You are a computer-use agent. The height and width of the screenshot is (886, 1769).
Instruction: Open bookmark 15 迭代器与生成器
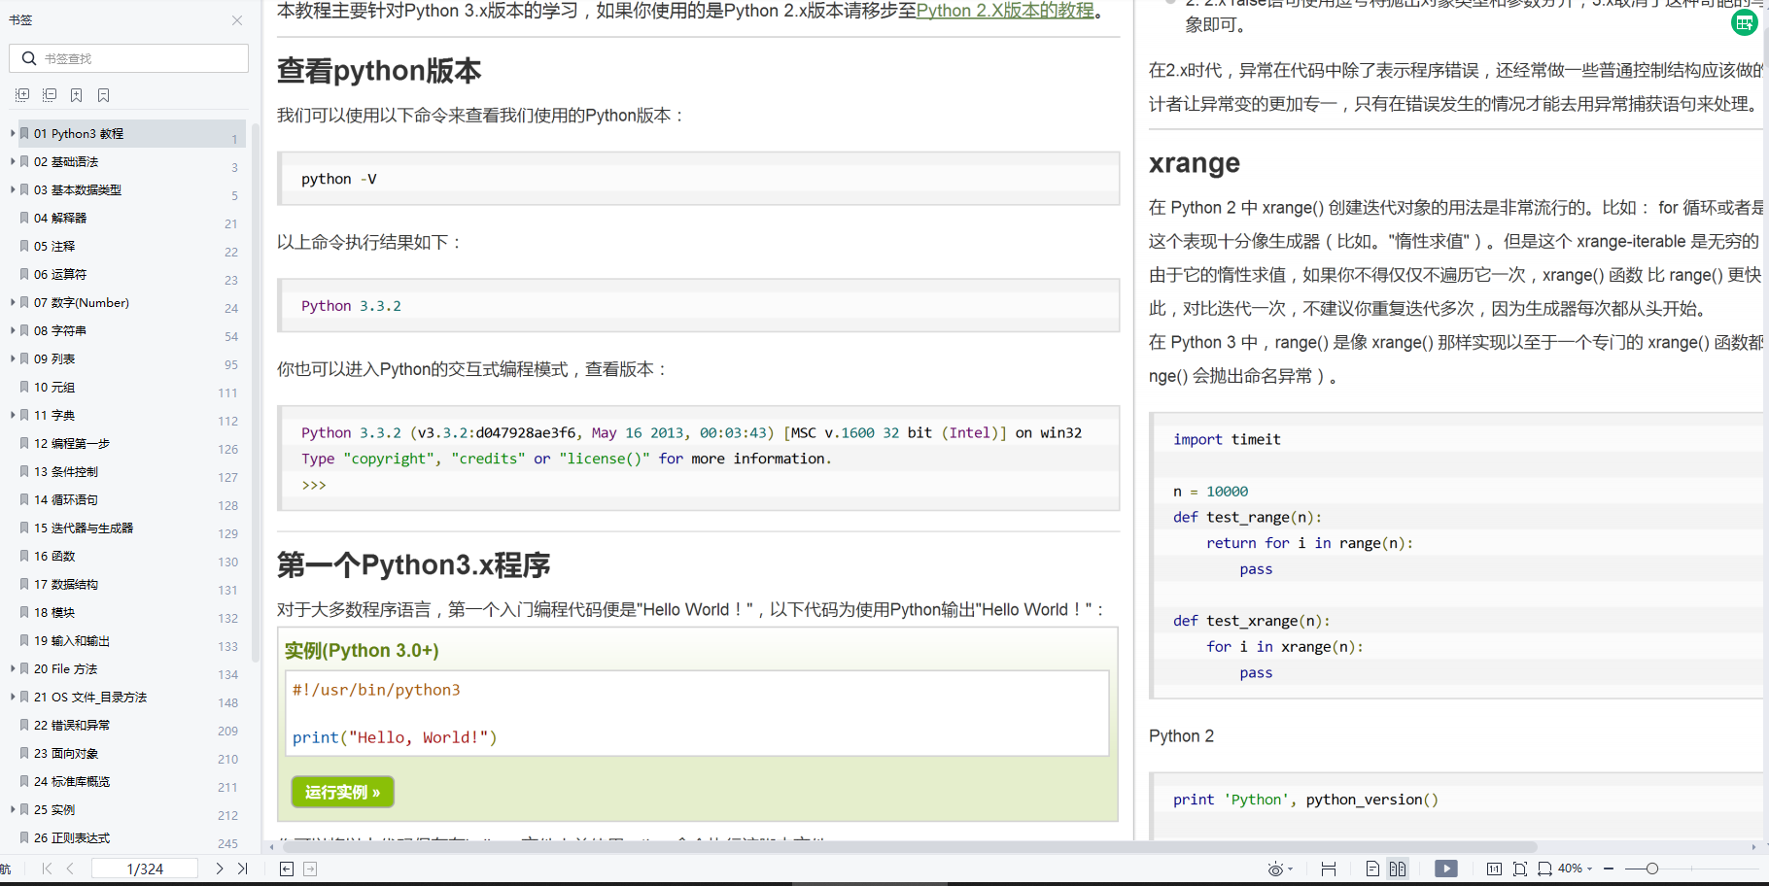[x=84, y=528]
